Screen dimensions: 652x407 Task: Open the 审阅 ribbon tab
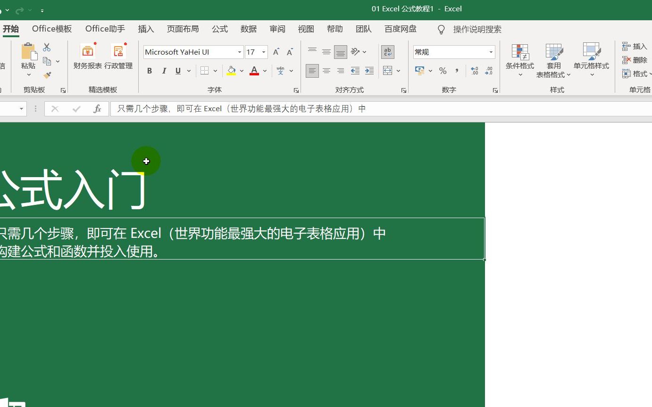pos(277,29)
